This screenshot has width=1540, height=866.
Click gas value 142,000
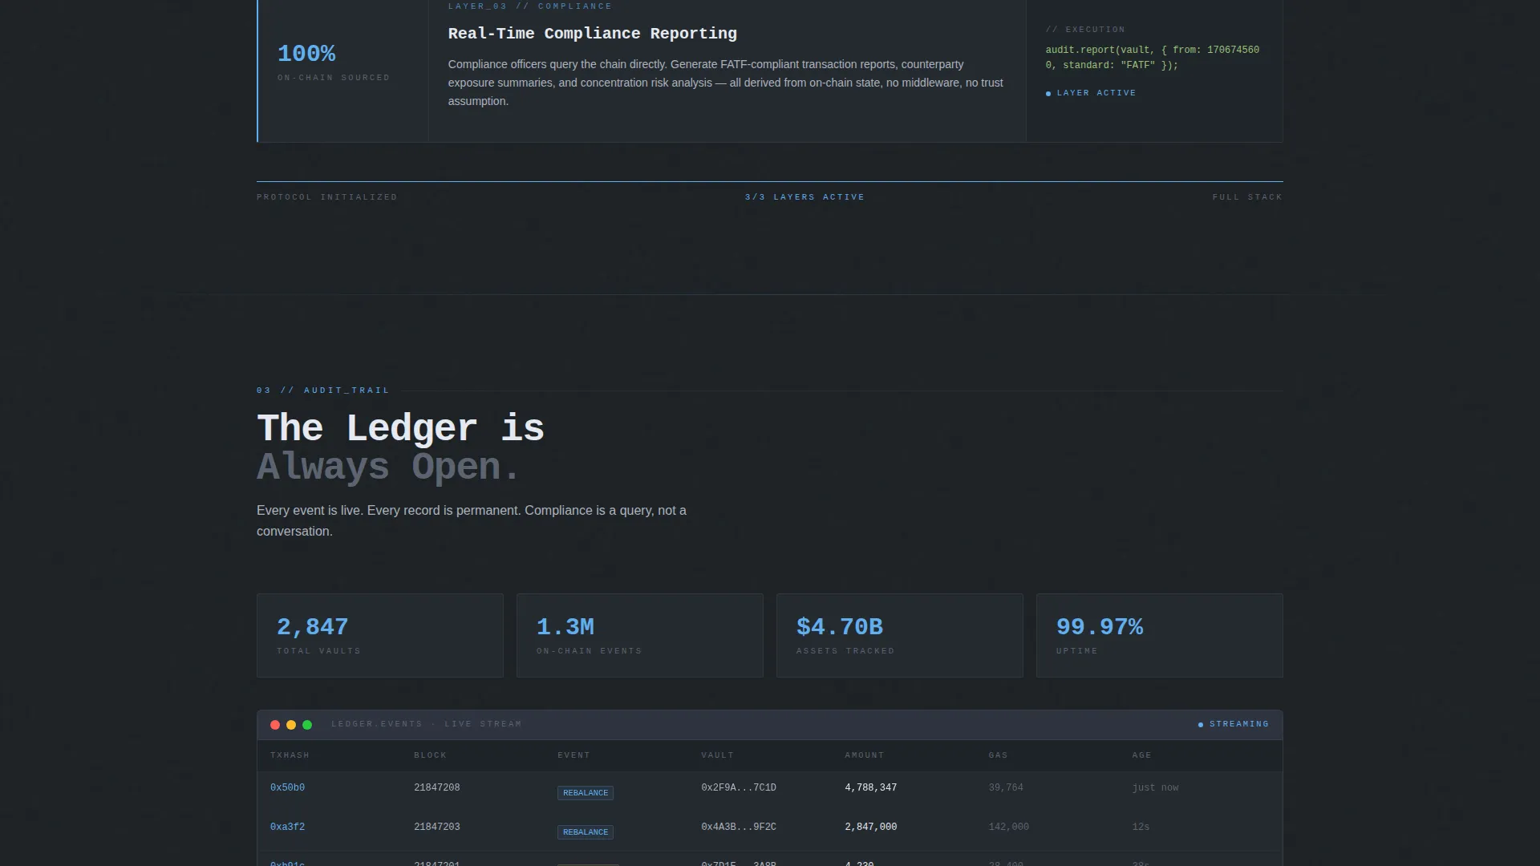click(1009, 827)
